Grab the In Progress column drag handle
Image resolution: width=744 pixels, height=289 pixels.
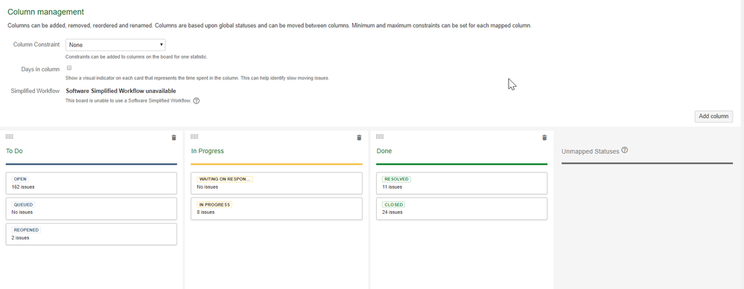194,137
